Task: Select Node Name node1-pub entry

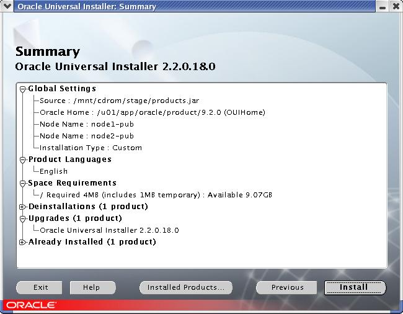Action: click(86, 124)
